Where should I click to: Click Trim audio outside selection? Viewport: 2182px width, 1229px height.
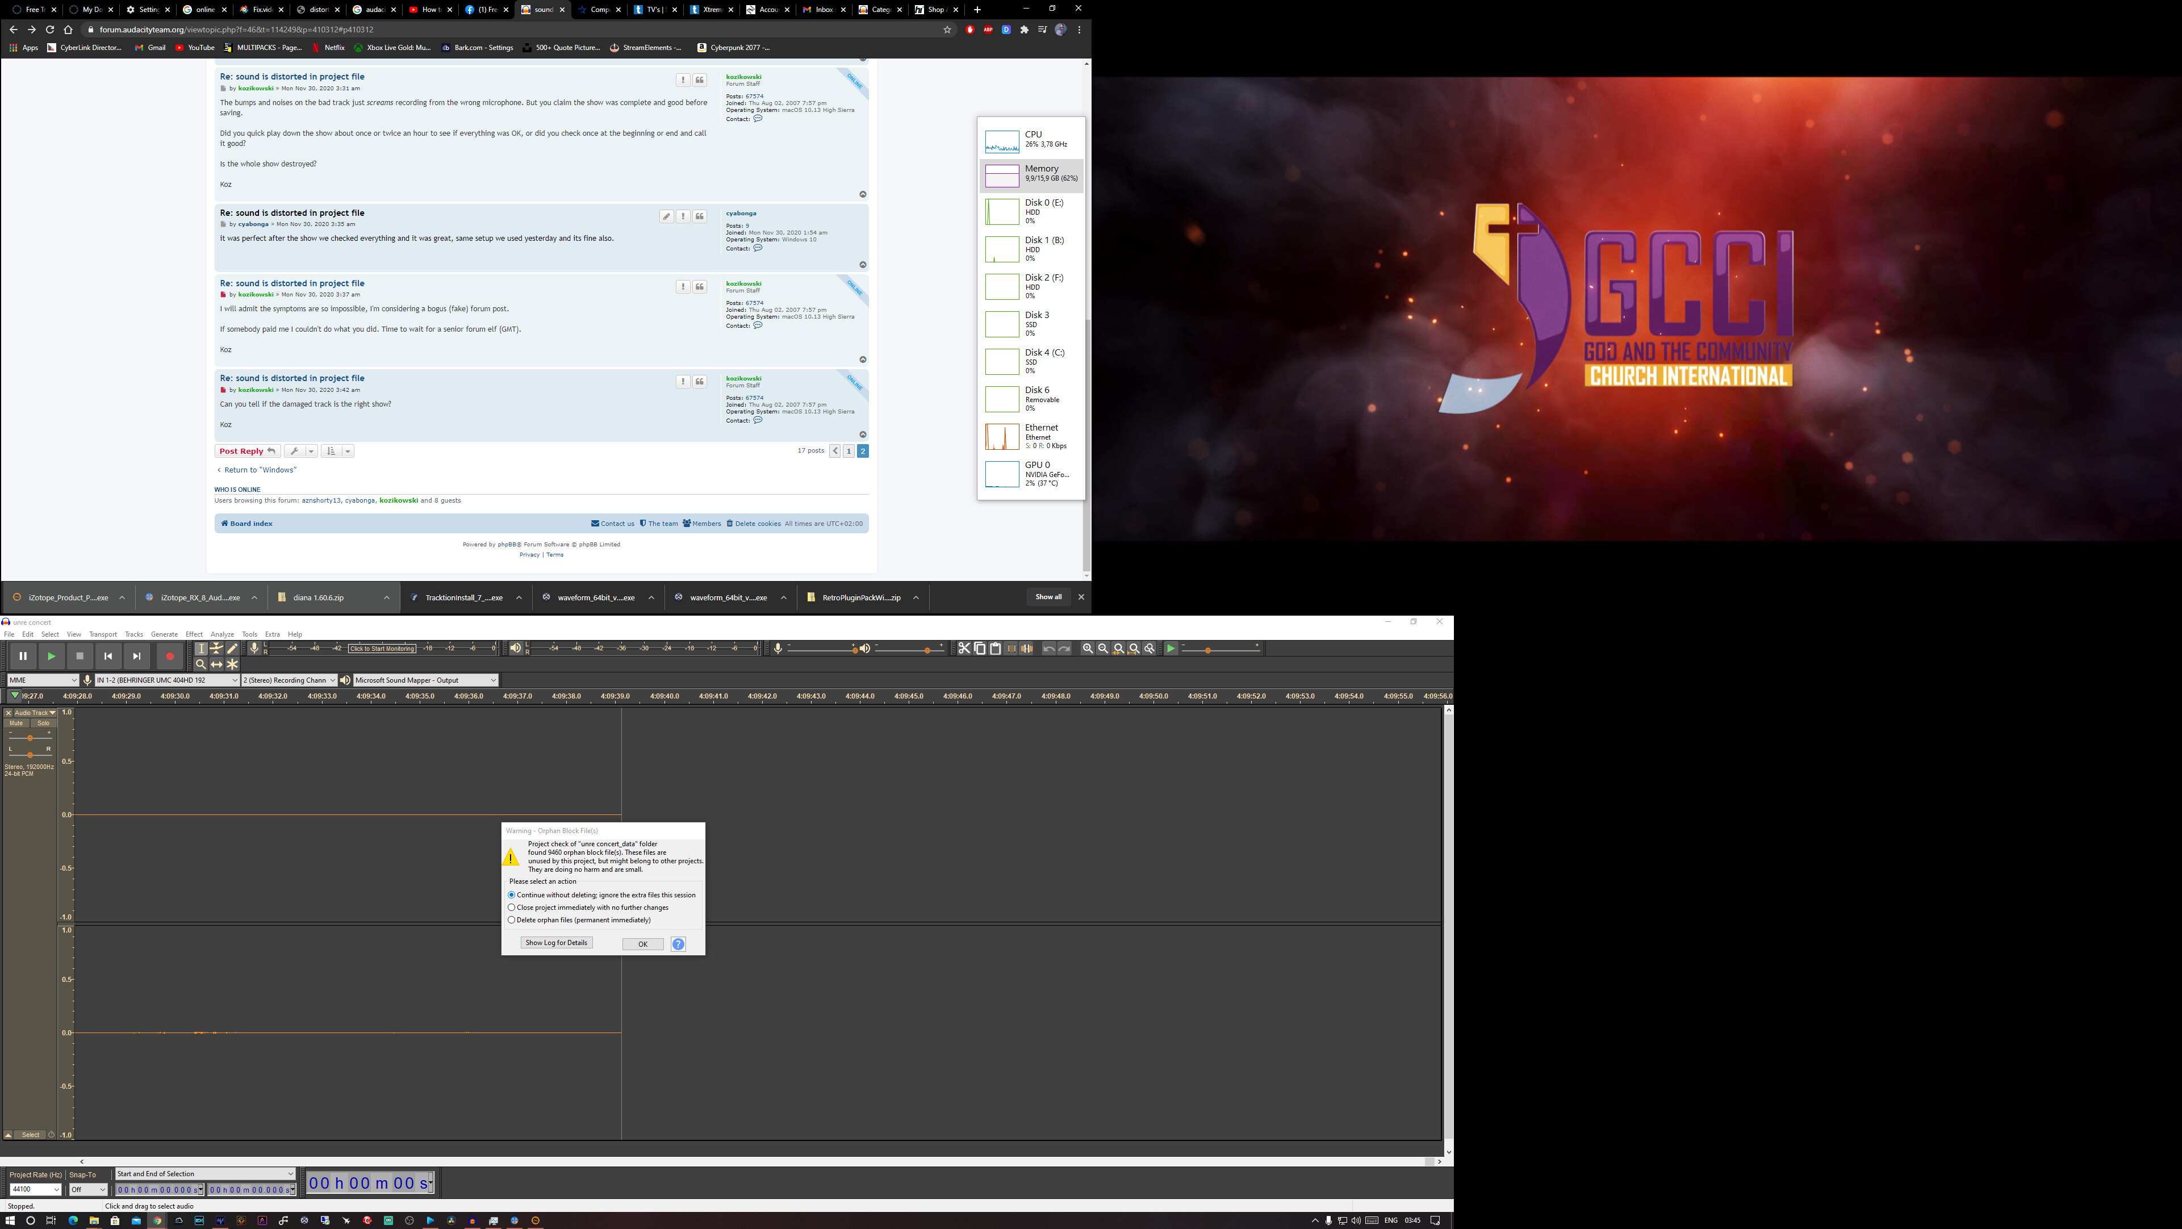(x=1011, y=649)
